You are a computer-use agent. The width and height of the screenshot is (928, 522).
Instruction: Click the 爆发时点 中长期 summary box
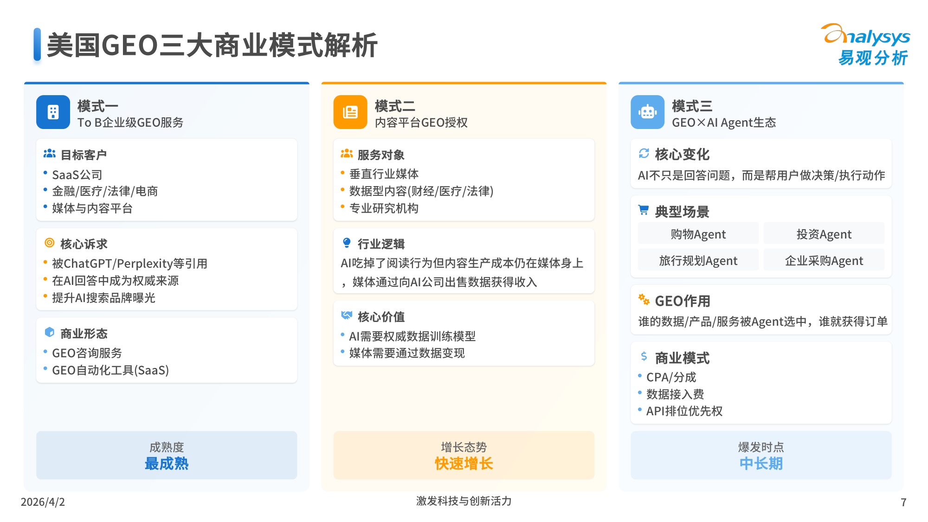[x=761, y=455]
